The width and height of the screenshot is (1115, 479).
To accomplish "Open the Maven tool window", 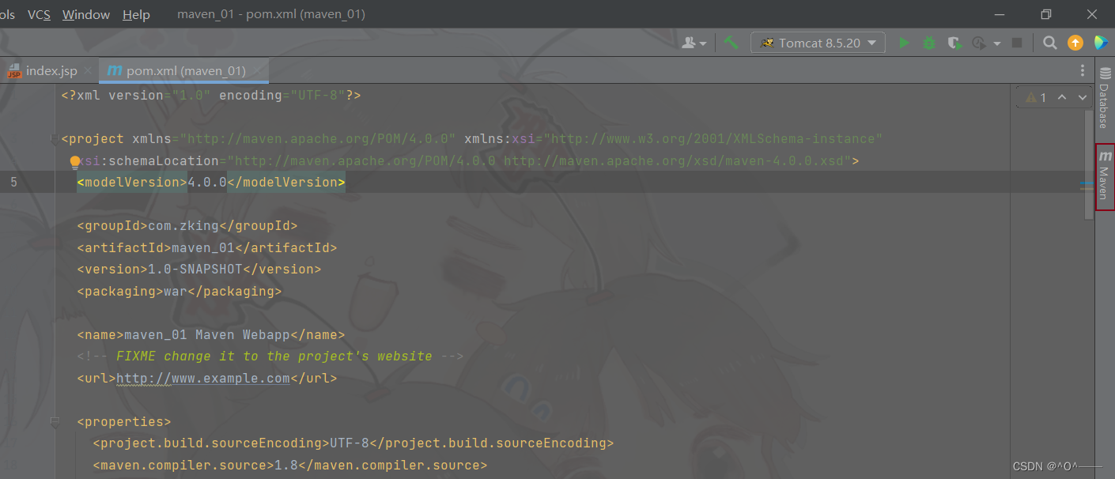I will [1105, 177].
